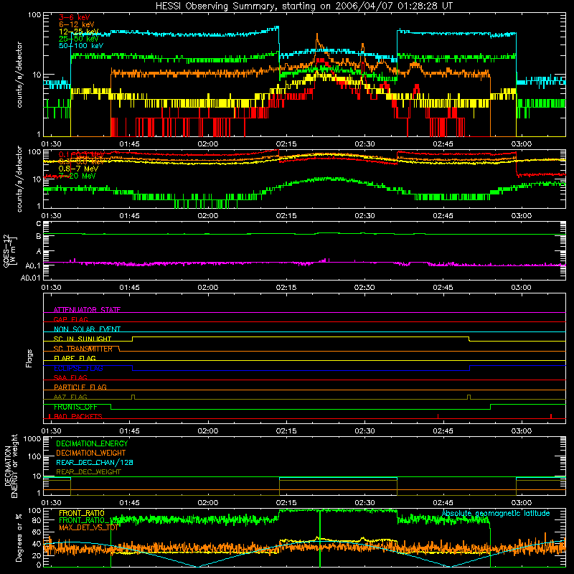Click the red '0.1-0.3 MeV' legend label
The image size is (574, 574).
81,154
